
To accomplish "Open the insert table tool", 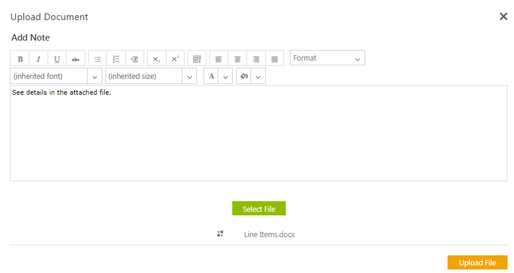I will tap(197, 58).
